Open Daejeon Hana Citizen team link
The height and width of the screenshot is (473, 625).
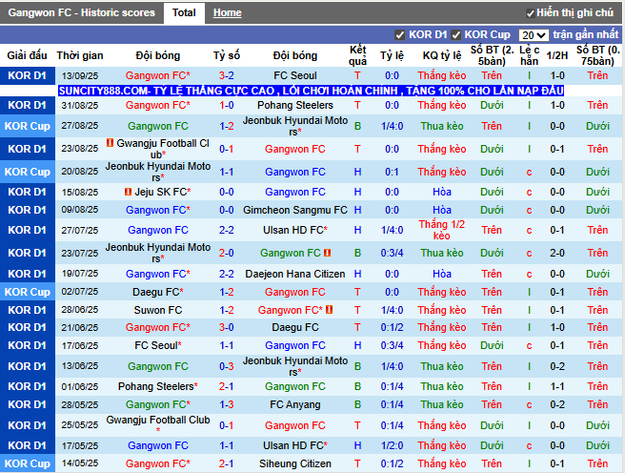[x=295, y=274]
